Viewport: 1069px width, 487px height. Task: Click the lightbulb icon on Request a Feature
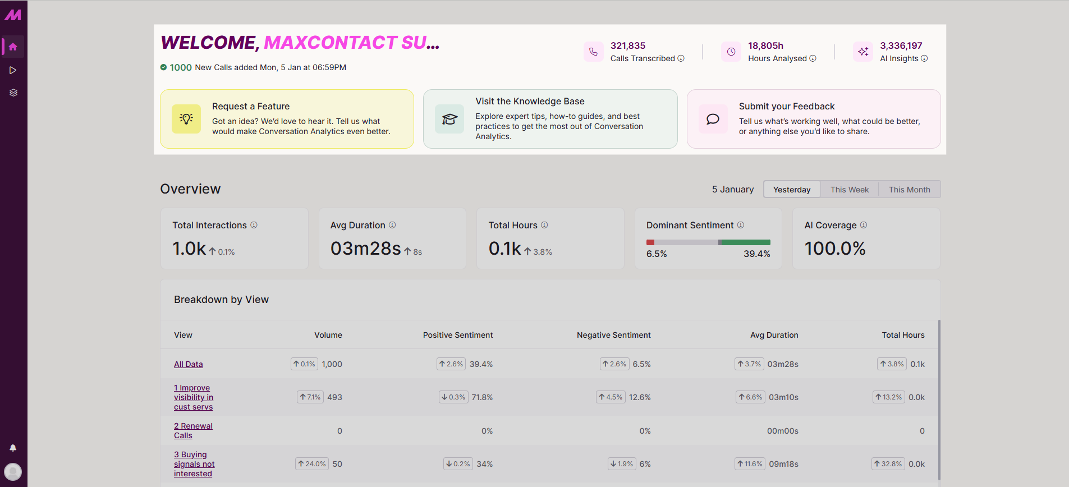coord(186,119)
